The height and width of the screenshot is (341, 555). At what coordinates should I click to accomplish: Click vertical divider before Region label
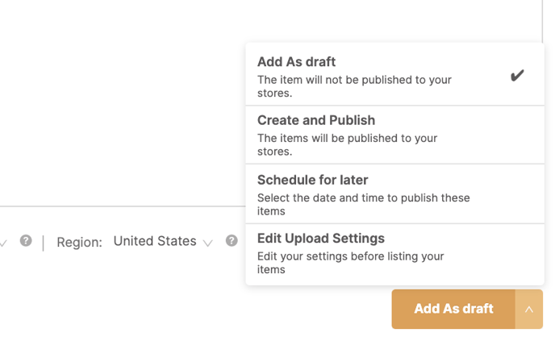tap(44, 243)
